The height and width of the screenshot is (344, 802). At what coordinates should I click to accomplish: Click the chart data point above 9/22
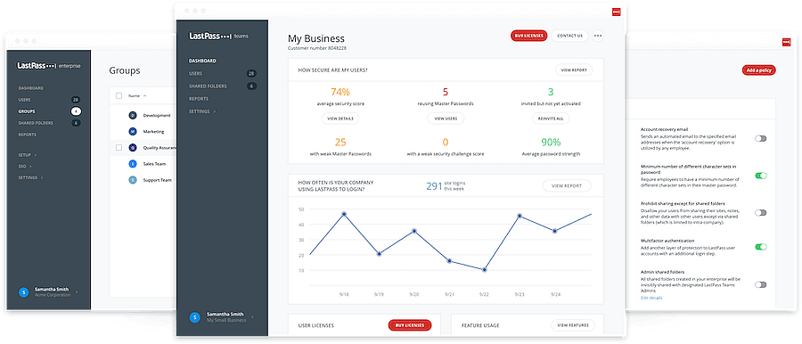pos(485,269)
